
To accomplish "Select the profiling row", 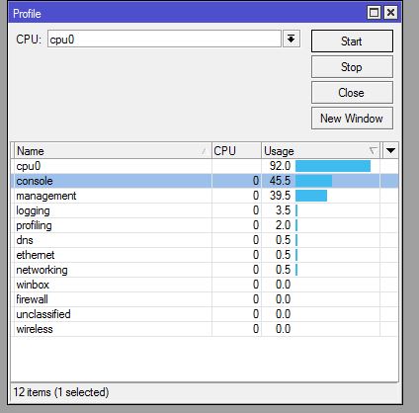I will point(205,225).
